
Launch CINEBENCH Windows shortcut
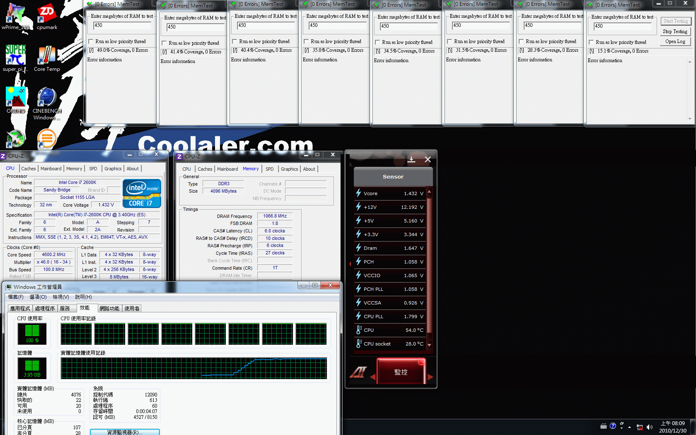coord(47,104)
